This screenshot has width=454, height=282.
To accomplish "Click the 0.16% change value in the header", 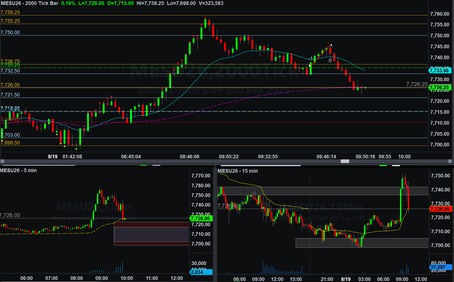I will tap(68, 3).
